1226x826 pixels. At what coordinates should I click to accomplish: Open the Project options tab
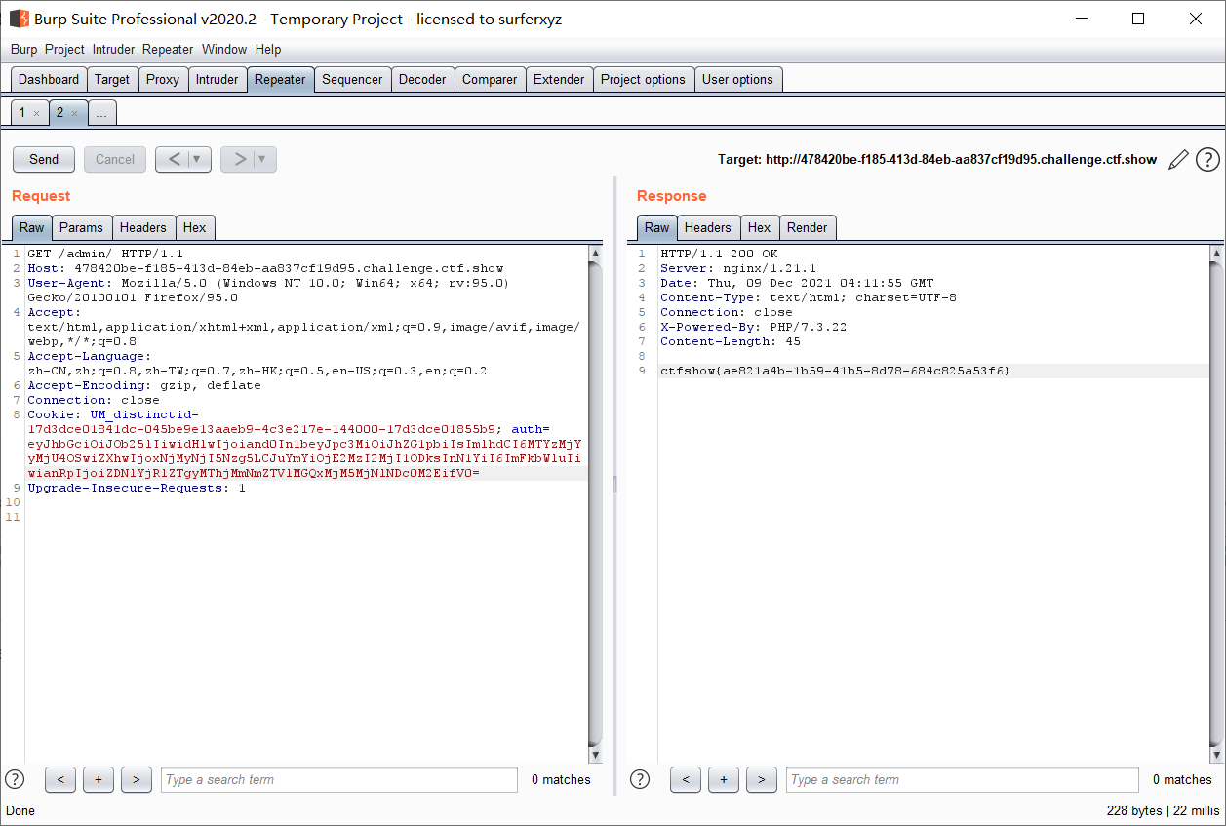pos(643,80)
